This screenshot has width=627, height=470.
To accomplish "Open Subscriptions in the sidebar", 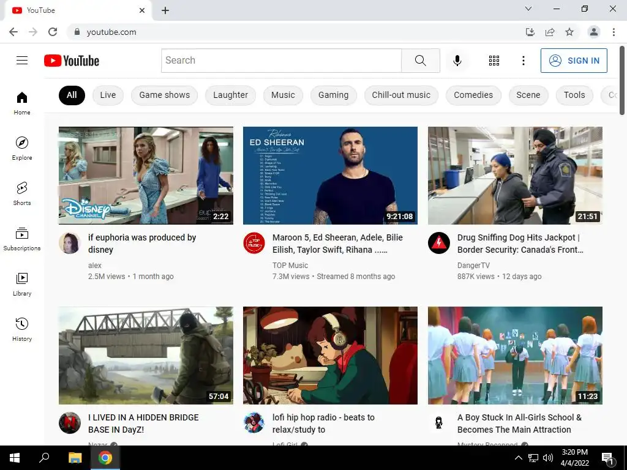I will point(22,239).
